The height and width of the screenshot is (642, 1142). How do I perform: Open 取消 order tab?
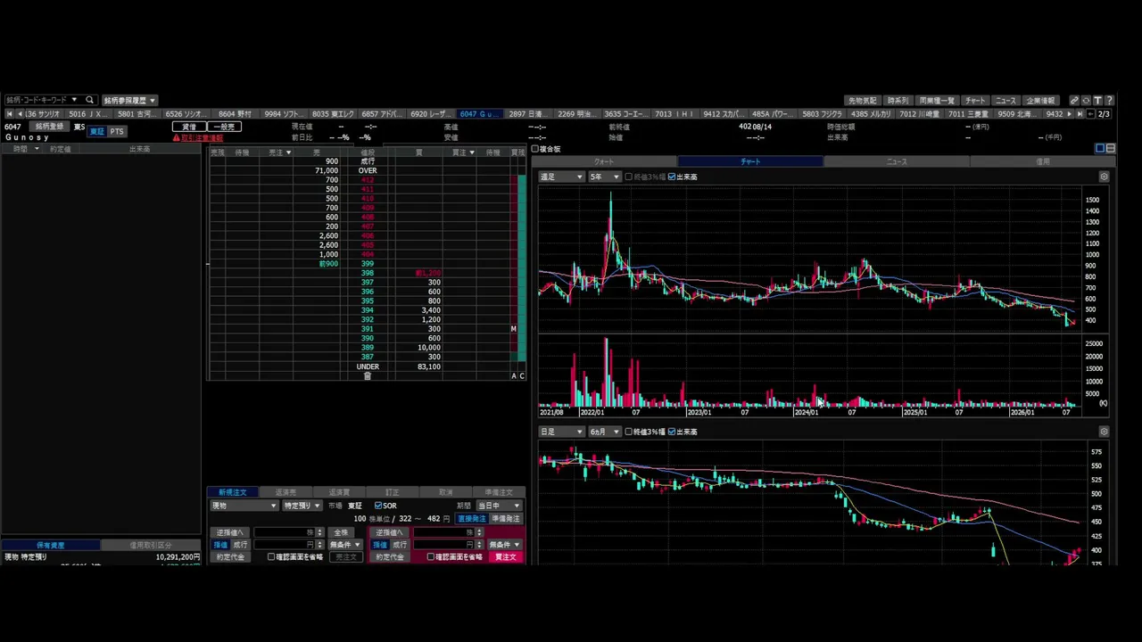click(x=446, y=492)
